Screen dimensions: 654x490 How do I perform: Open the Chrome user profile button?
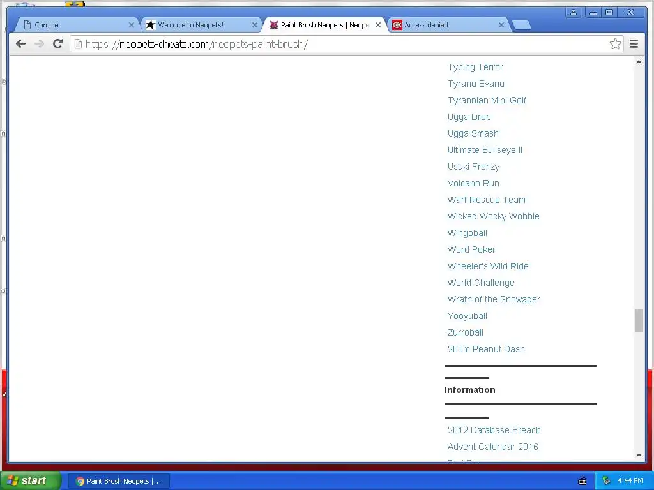click(574, 13)
